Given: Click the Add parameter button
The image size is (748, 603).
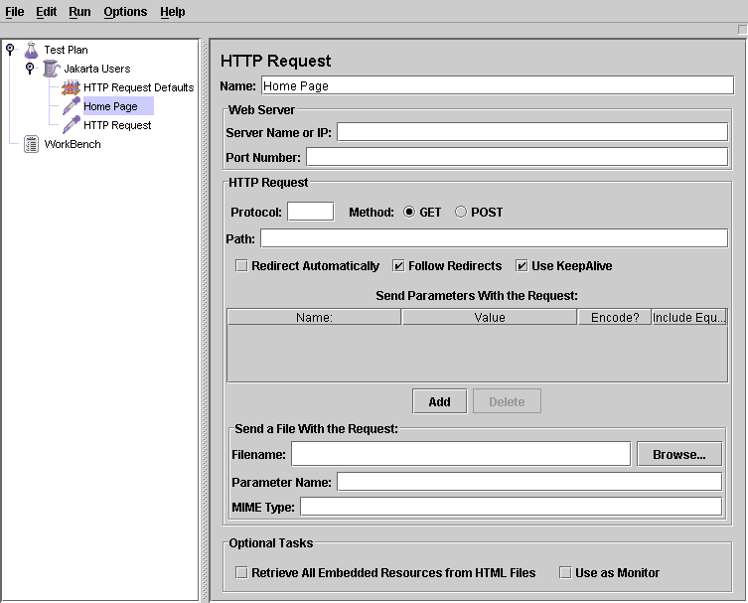Looking at the screenshot, I should [x=439, y=401].
